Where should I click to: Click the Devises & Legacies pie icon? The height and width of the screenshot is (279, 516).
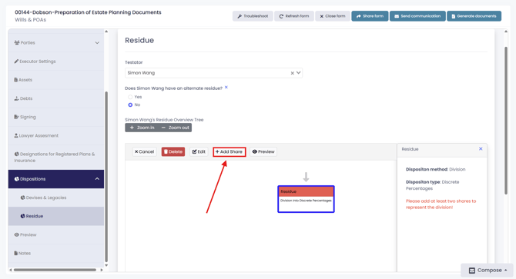[x=22, y=198]
